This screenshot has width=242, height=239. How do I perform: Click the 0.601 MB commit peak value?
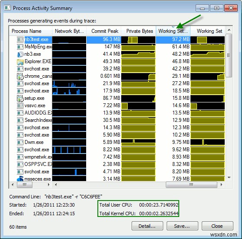point(110,76)
